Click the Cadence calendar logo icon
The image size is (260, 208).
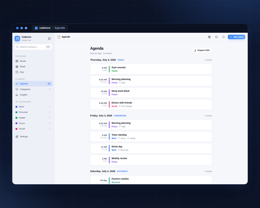coord(17,38)
